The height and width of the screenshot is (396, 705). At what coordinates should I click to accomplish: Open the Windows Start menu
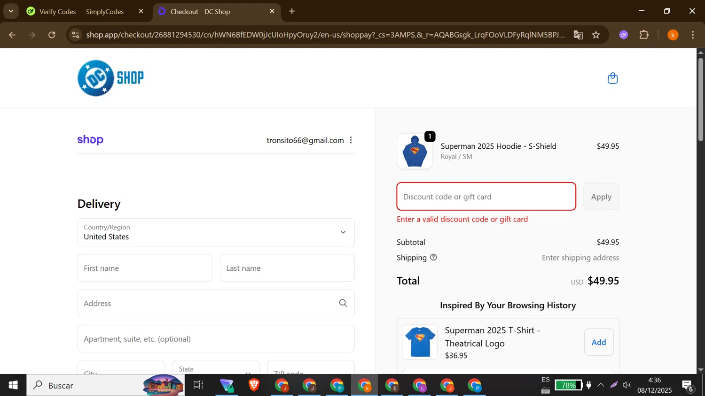[13, 385]
